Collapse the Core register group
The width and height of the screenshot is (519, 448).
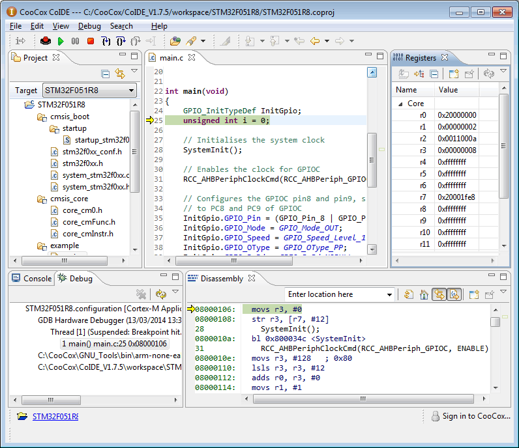[400, 104]
